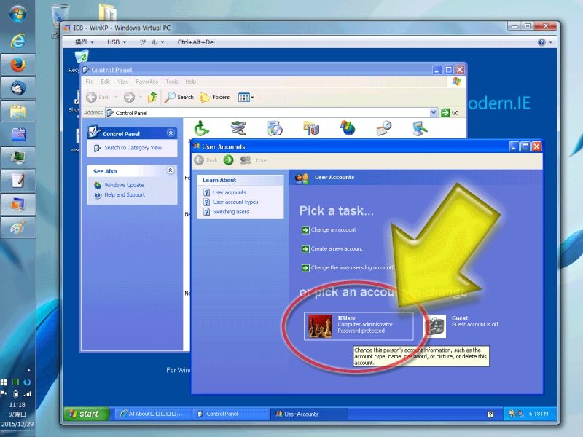583x437 pixels.
Task: Open the Accessibility Options wheelchair icon
Action: [x=201, y=129]
